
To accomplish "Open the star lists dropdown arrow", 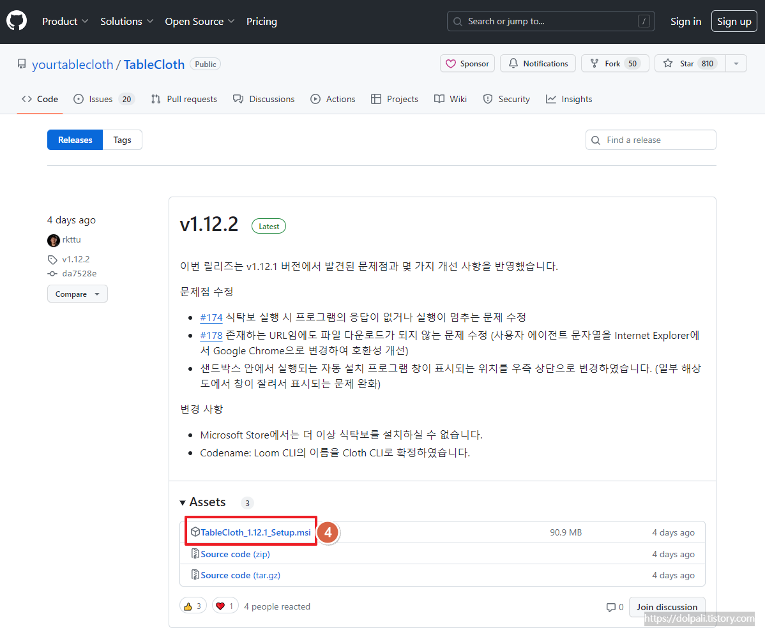I will click(736, 63).
